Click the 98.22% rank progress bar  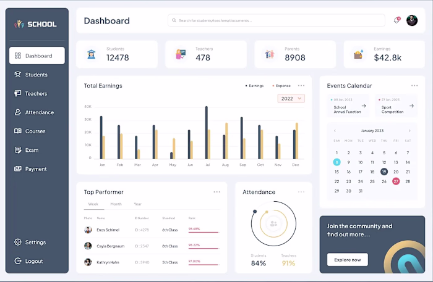(204, 249)
